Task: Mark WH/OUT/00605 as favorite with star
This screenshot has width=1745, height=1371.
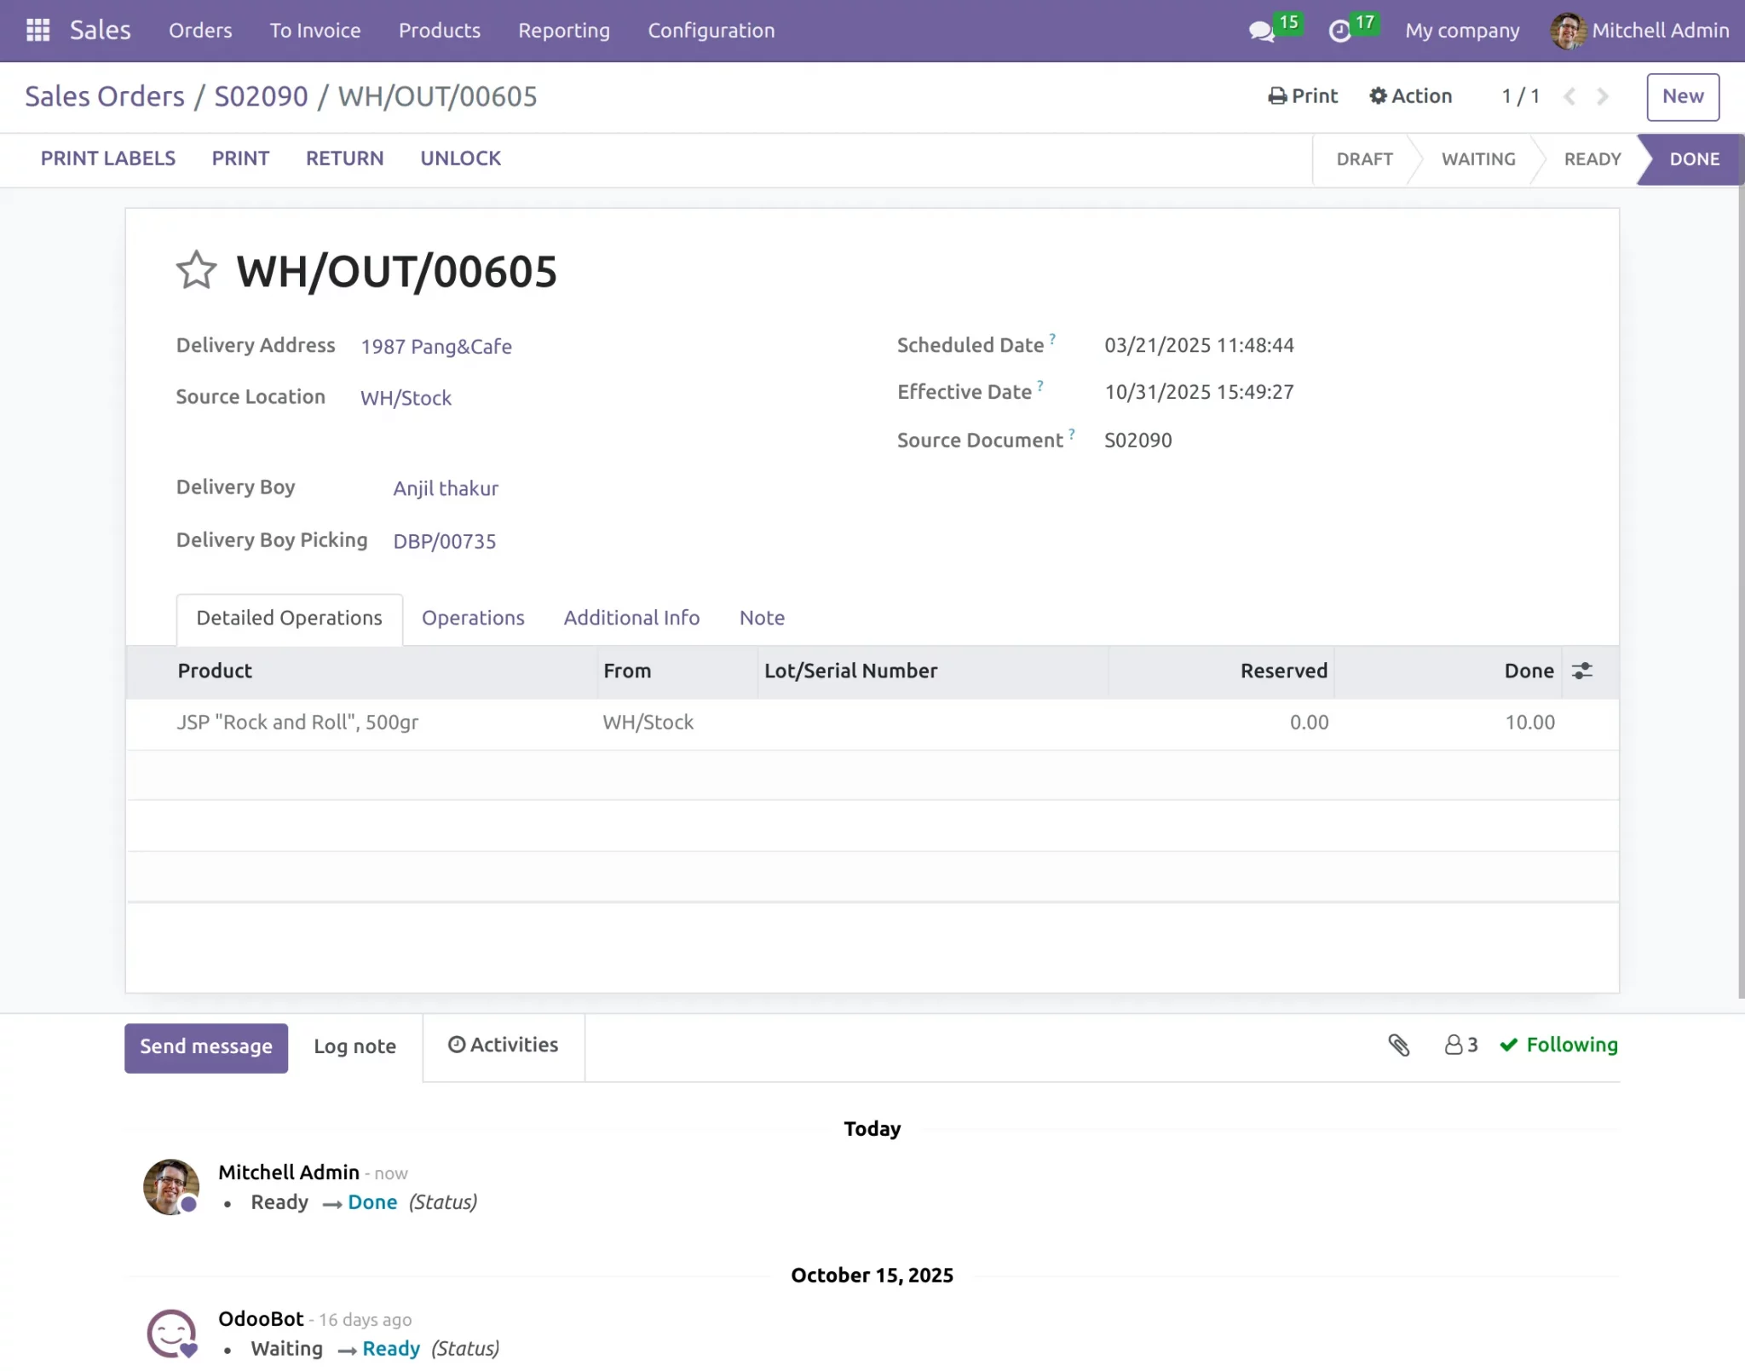Action: coord(196,271)
